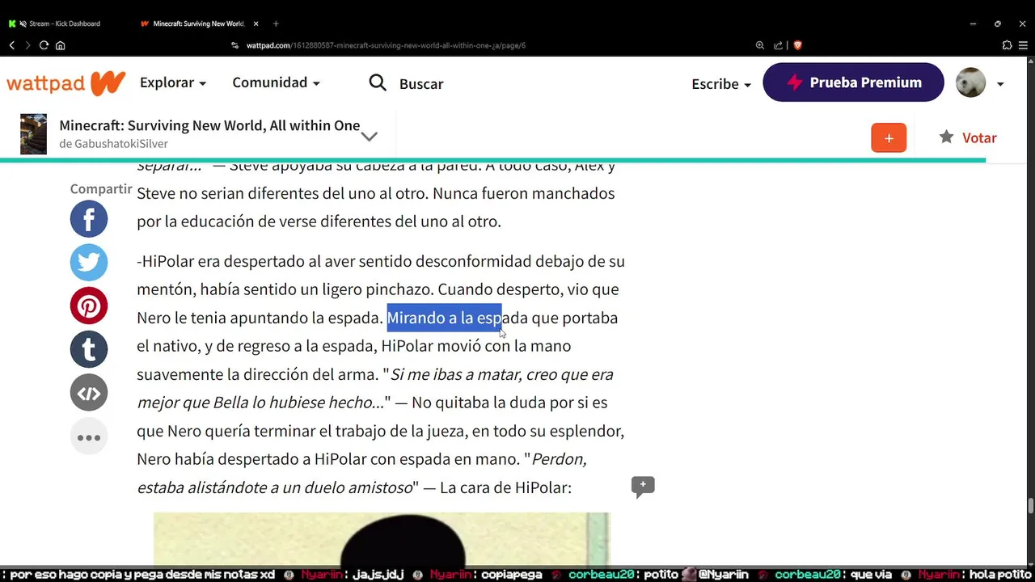Add an inline comment on the paragraph

643,487
